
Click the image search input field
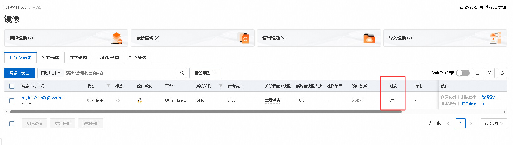[120, 73]
